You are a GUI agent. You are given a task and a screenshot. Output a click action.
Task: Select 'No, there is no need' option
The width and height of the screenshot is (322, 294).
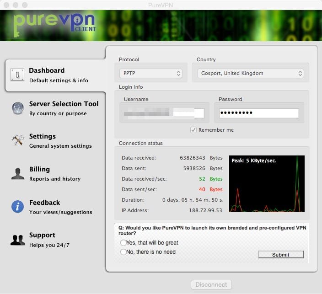coord(123,252)
